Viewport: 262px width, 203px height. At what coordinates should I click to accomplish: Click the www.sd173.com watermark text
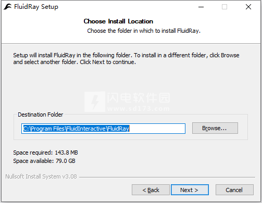139,109
